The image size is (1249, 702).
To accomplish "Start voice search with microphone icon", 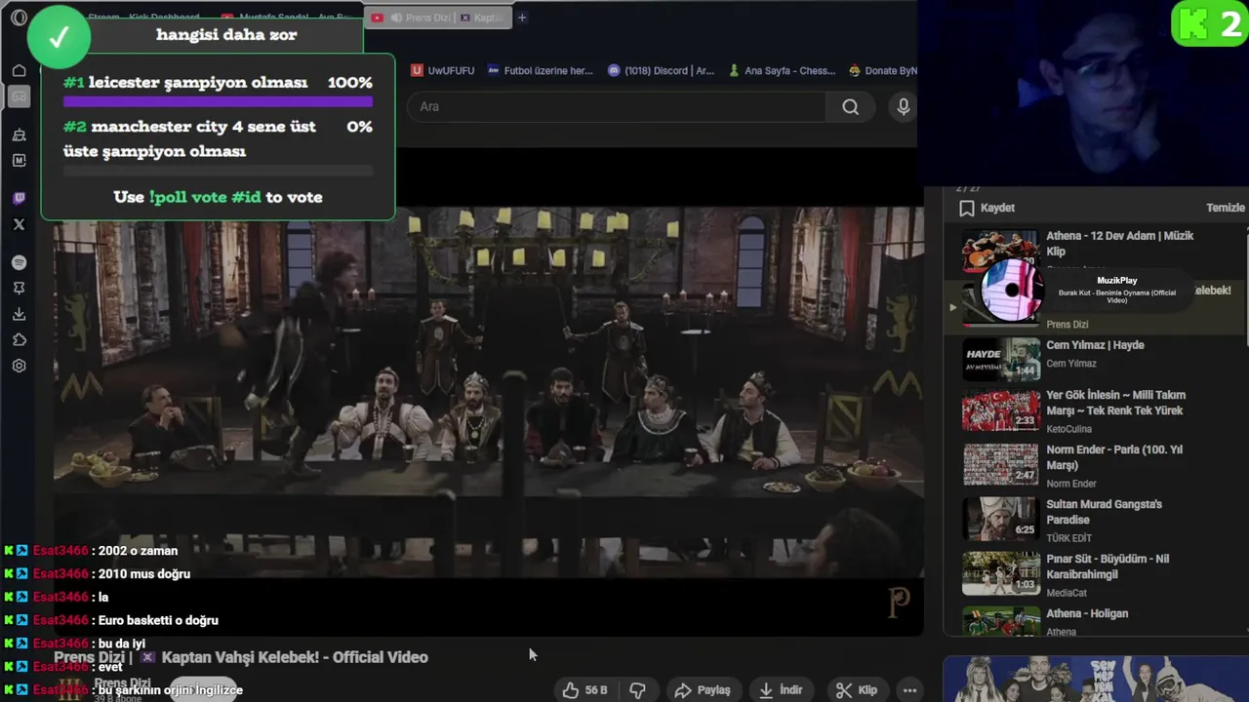I will click(x=904, y=106).
